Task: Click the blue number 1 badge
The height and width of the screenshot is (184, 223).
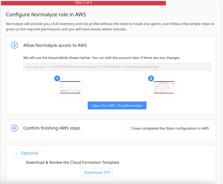Action: tap(57, 78)
